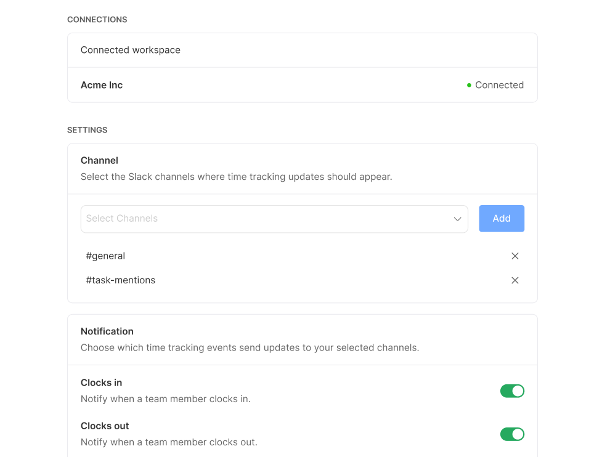Click the Slack channels description text
This screenshot has width=610, height=457.
click(x=236, y=177)
